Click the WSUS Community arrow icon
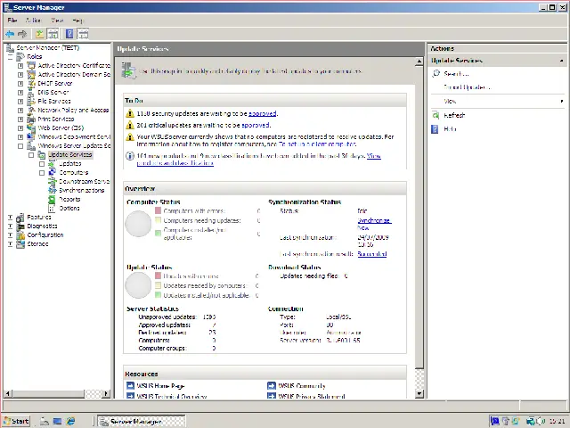This screenshot has height=428, width=570. (x=271, y=386)
